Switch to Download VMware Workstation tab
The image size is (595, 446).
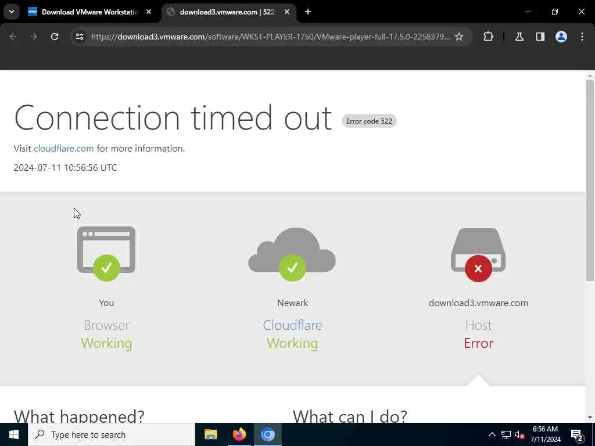pos(90,12)
